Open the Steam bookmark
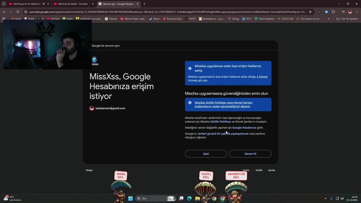This screenshot has height=203, width=361. click(154, 19)
